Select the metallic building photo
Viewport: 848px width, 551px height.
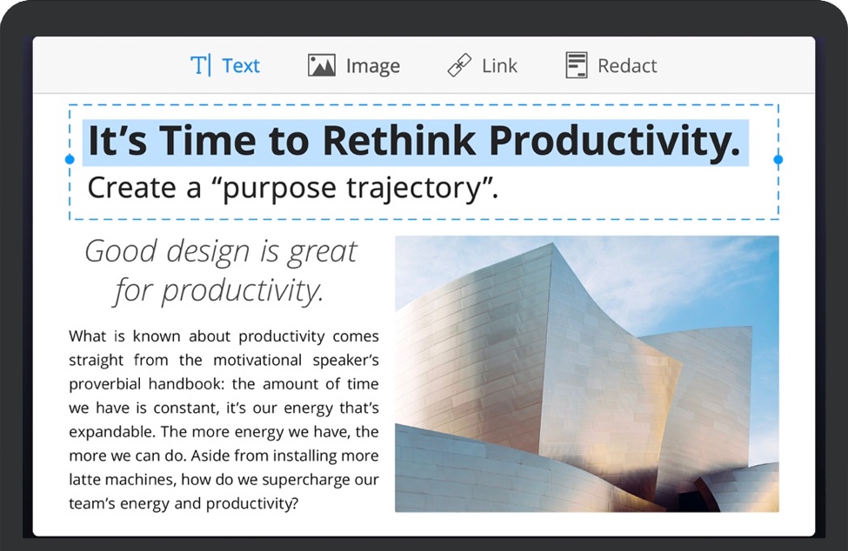coord(587,374)
